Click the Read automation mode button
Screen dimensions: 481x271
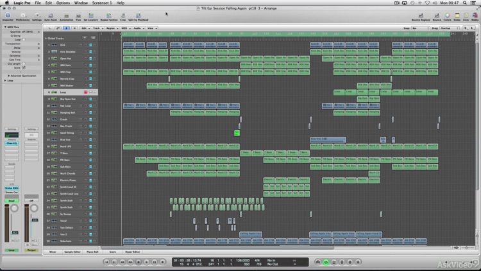tap(12, 200)
